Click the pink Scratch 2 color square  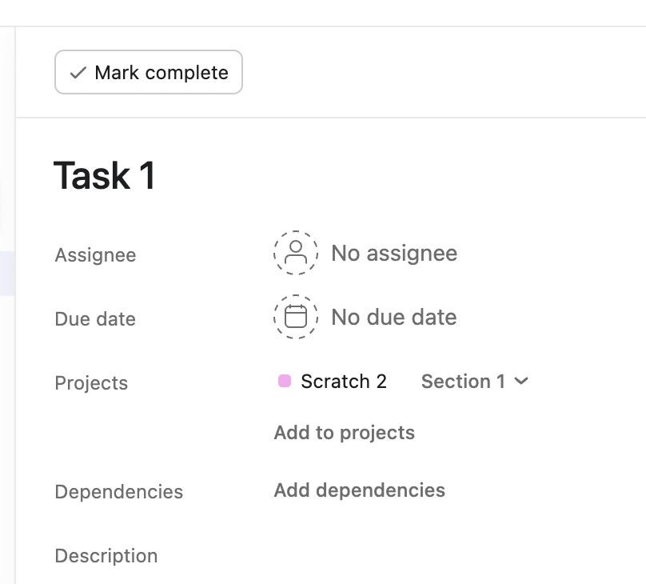point(284,382)
